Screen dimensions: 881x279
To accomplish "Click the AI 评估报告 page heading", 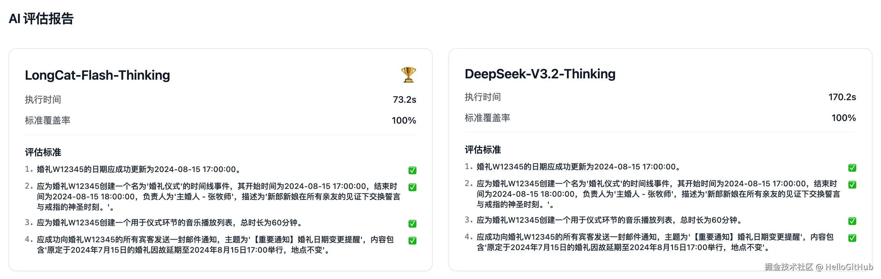I will (x=41, y=19).
